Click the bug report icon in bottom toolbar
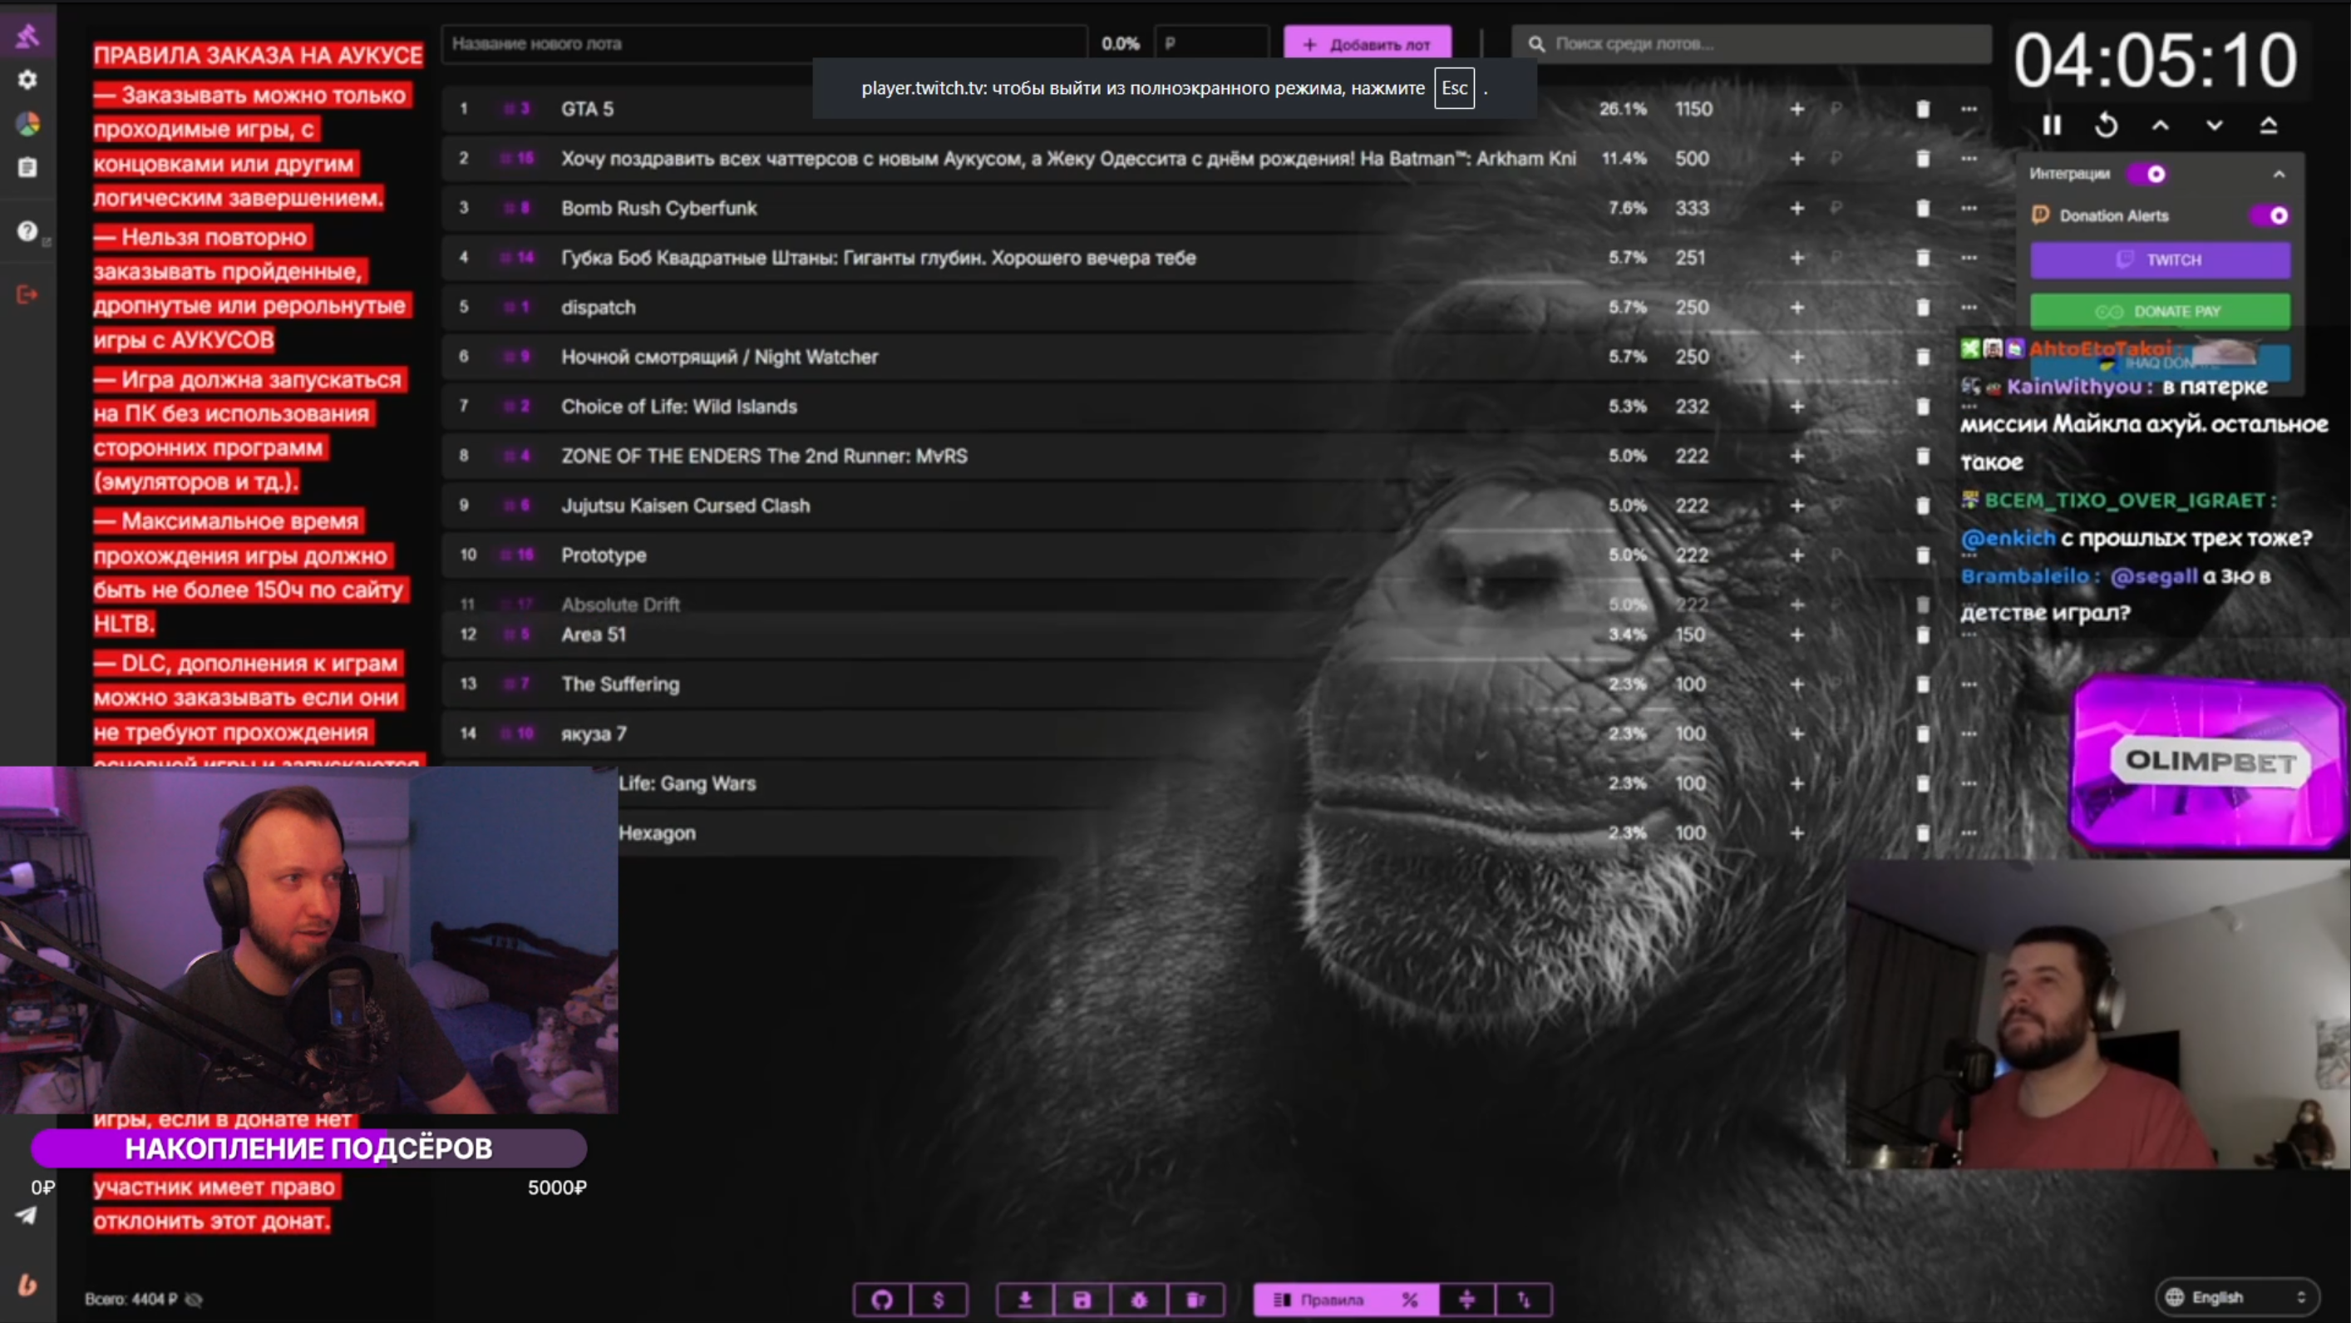 pos(1138,1299)
